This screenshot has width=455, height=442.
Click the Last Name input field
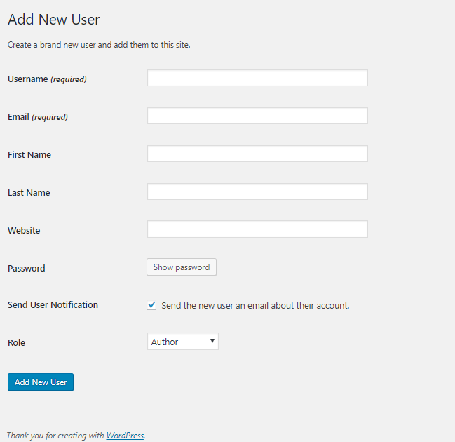point(257,192)
